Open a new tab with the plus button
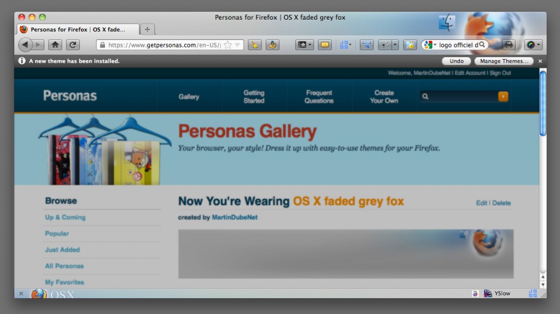Screen dimensions: 560x314 147,29
